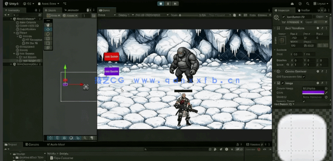333x161 pixels.
Task: Click the Hierarchy search field
Action: click(x=27, y=15)
